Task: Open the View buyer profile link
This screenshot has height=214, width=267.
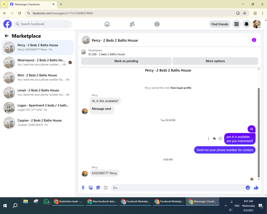Action: coord(180,88)
